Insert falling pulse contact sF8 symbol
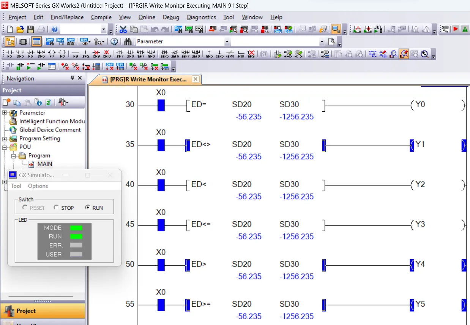Image resolution: width=470 pixels, height=325 pixels. pos(130,54)
